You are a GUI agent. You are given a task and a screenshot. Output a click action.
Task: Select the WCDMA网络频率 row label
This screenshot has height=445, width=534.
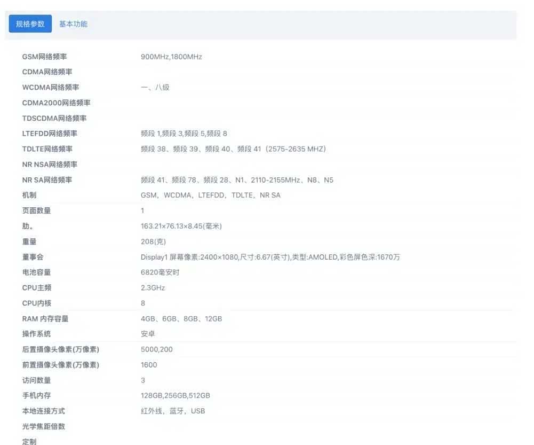pos(51,87)
